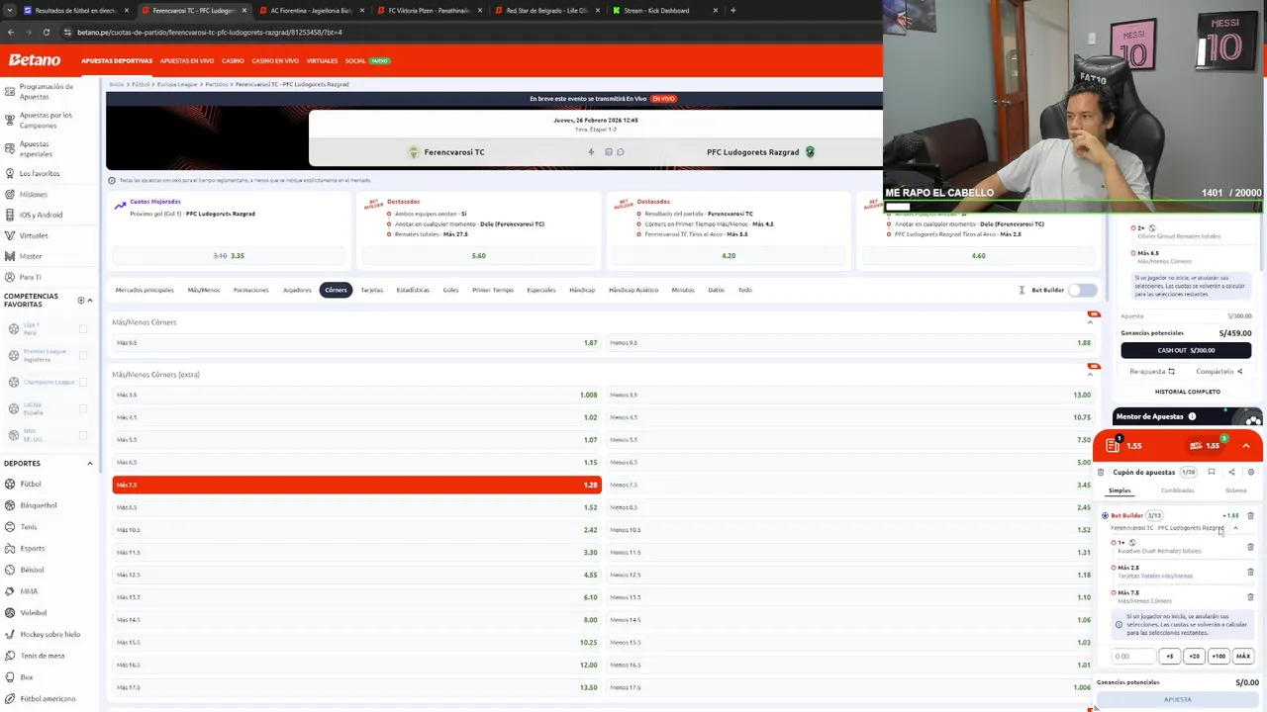Viewport: 1267px width, 712px height.
Task: Select Básquetbol in the Deportes list
Action: [39, 505]
